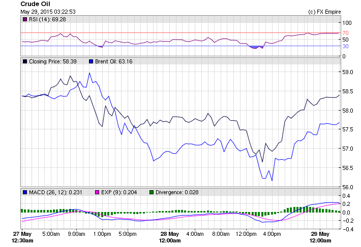The image size is (361, 247).
Task: Click the green Divergence legend swatch
Action: coord(151,192)
